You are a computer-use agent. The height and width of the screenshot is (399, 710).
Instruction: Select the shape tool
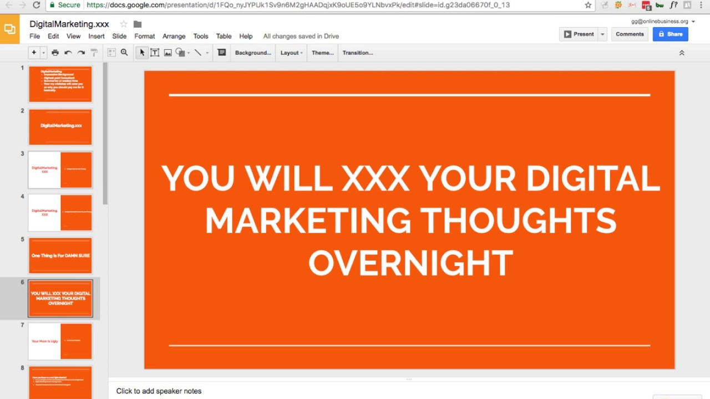pos(180,53)
